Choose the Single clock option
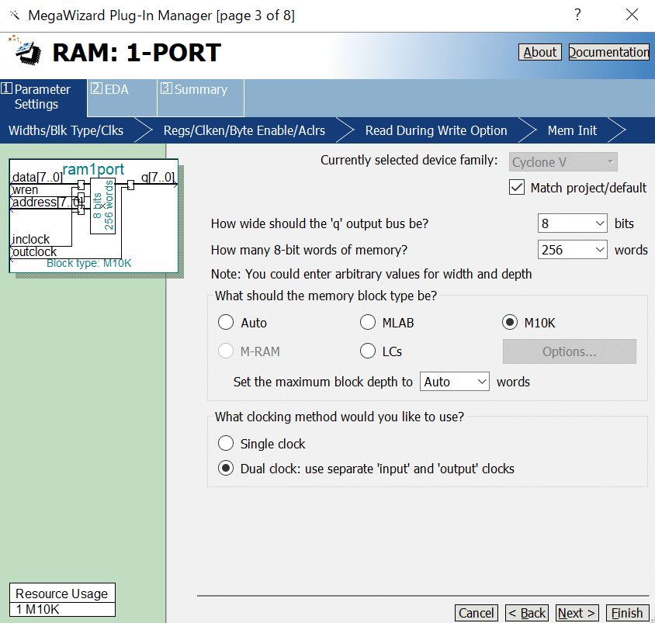The width and height of the screenshot is (655, 623). point(226,443)
